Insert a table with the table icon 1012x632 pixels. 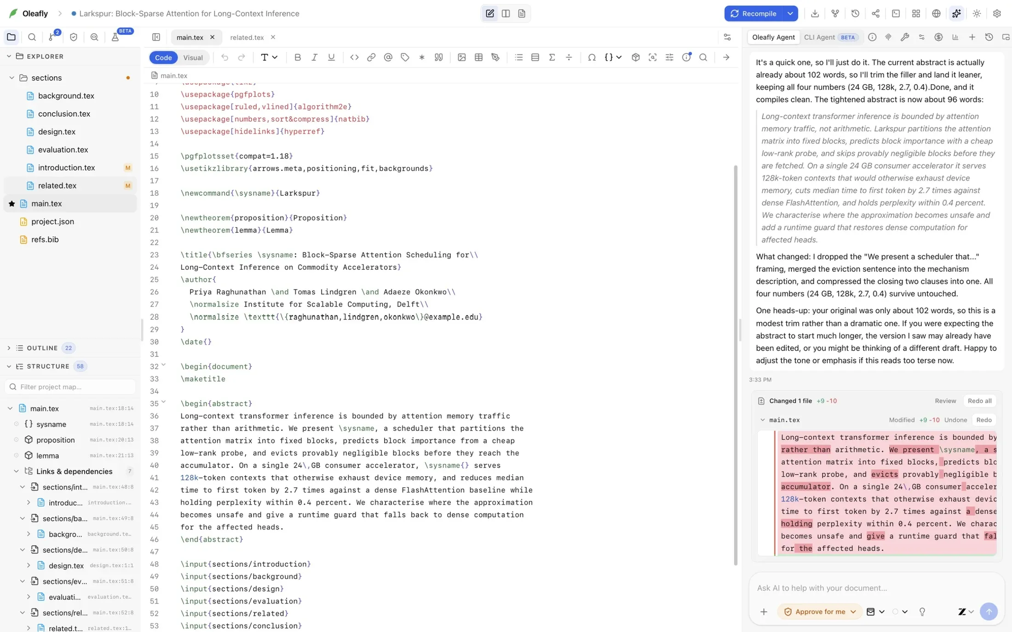click(478, 57)
